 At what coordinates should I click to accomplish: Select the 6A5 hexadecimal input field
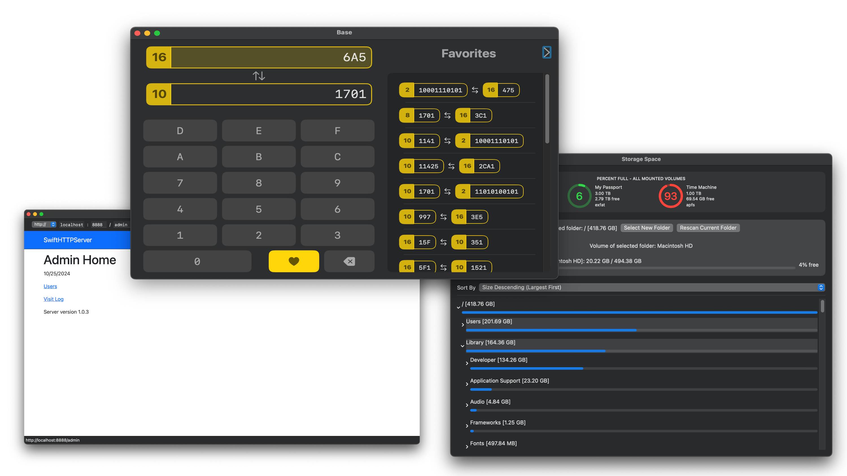click(x=271, y=57)
